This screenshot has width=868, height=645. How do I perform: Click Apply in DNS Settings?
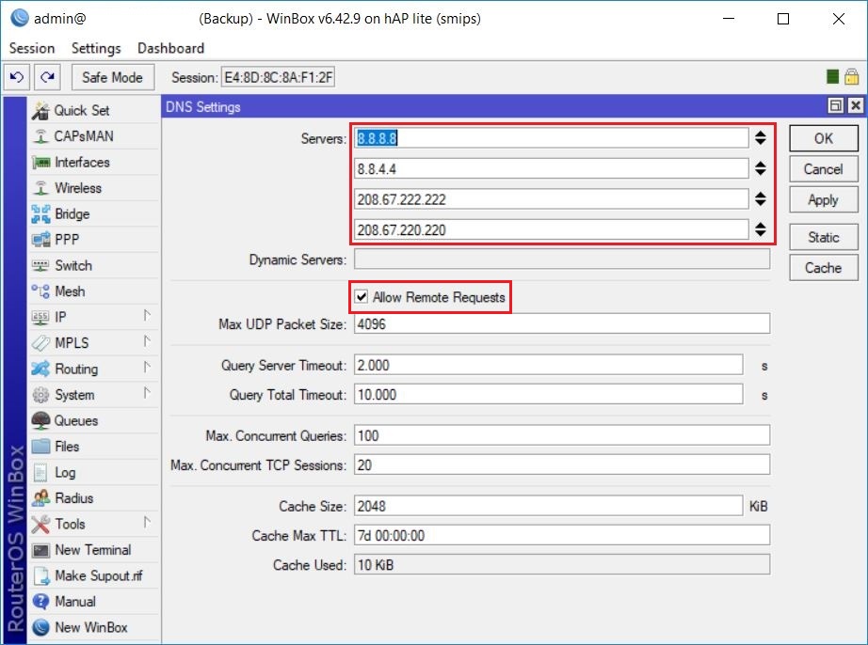coord(824,199)
